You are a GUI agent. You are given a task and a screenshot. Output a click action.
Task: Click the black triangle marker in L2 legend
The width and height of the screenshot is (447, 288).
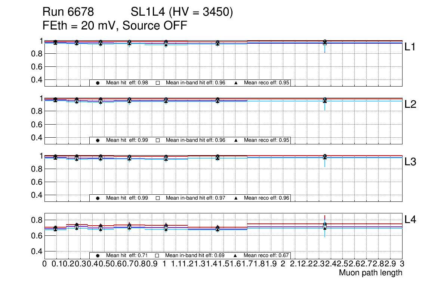235,140
